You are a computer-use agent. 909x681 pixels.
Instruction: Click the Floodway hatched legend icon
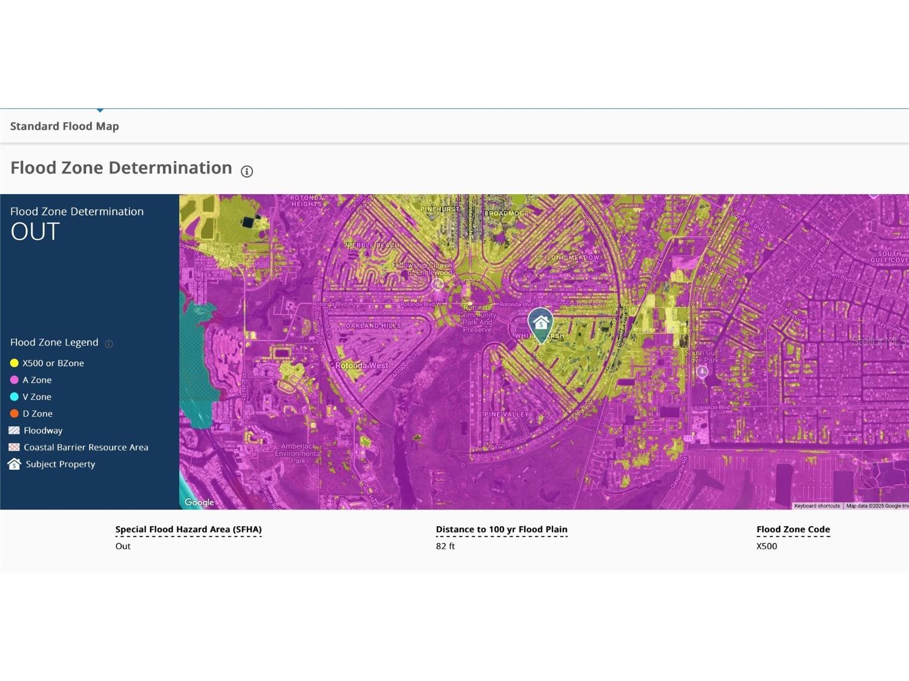[x=14, y=431]
